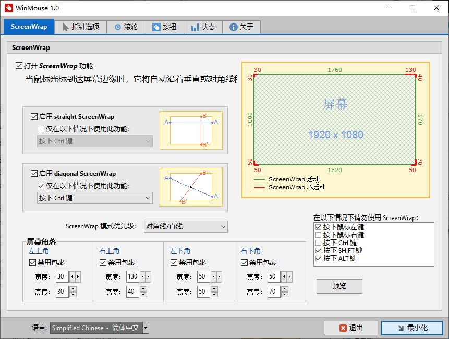
Task: Decrease 左上角 宽度 with left arrow
Action: [72, 276]
